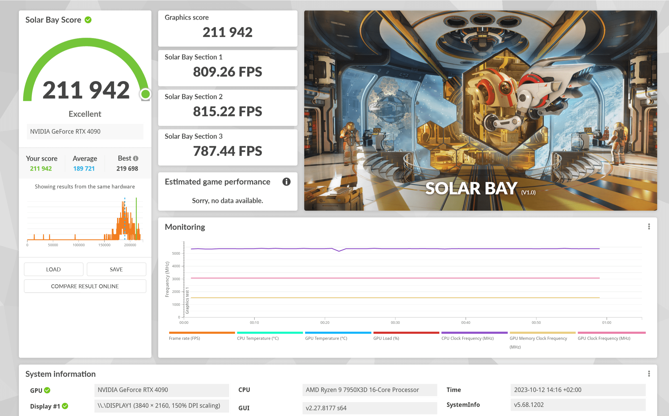Click the 'Sorry, no data available.' message
The image size is (669, 416).
[x=227, y=201]
